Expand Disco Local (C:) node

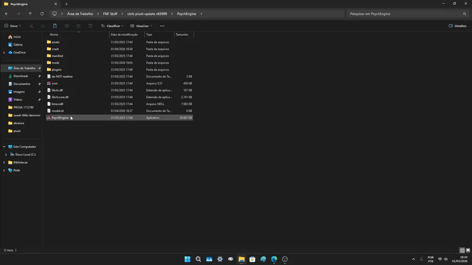pos(6,154)
